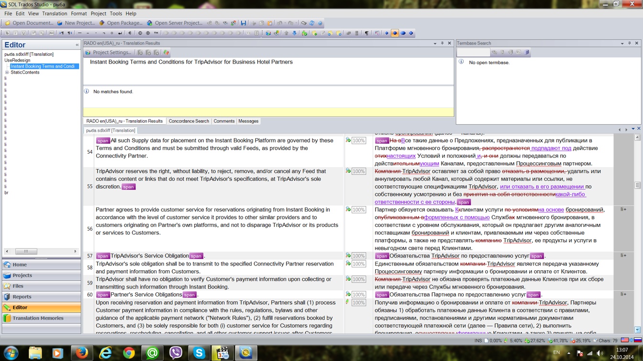Click the euro symbol insert icon
This screenshot has width=643, height=361.
[130, 33]
